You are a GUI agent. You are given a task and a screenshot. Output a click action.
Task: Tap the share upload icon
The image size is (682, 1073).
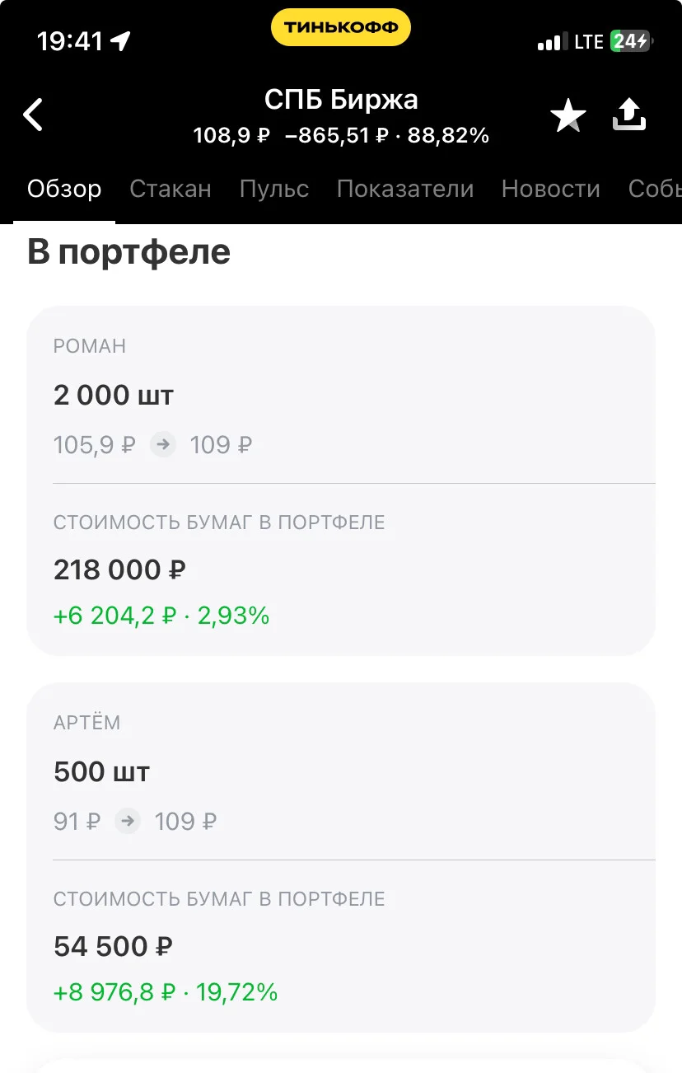click(x=629, y=115)
